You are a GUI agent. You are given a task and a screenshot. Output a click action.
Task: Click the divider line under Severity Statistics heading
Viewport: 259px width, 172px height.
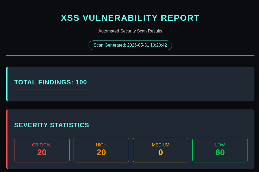click(131, 132)
